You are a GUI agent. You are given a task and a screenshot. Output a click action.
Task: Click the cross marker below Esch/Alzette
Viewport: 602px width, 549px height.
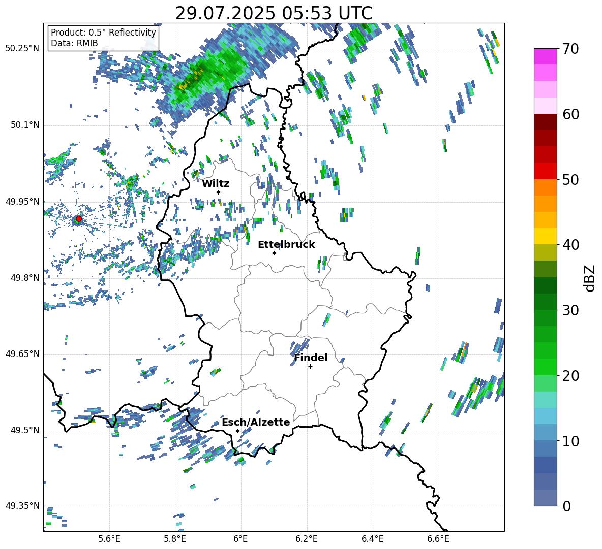coord(237,431)
